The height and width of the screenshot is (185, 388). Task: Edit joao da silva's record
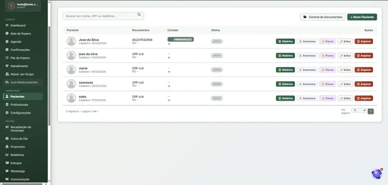click(x=345, y=56)
